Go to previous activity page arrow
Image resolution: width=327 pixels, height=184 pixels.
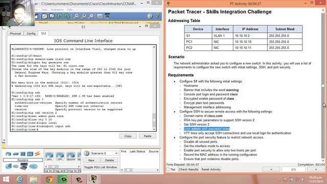[x=271, y=169]
